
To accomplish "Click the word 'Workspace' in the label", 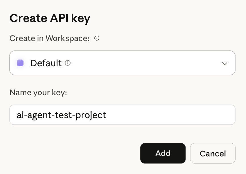I will [x=67, y=38].
